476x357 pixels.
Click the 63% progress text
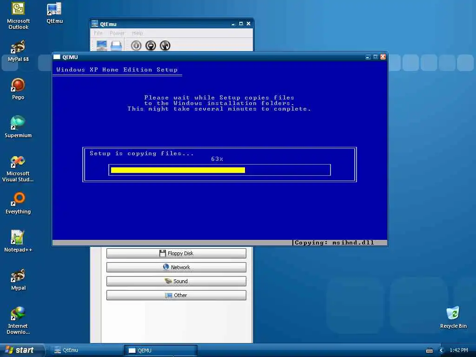(x=217, y=159)
